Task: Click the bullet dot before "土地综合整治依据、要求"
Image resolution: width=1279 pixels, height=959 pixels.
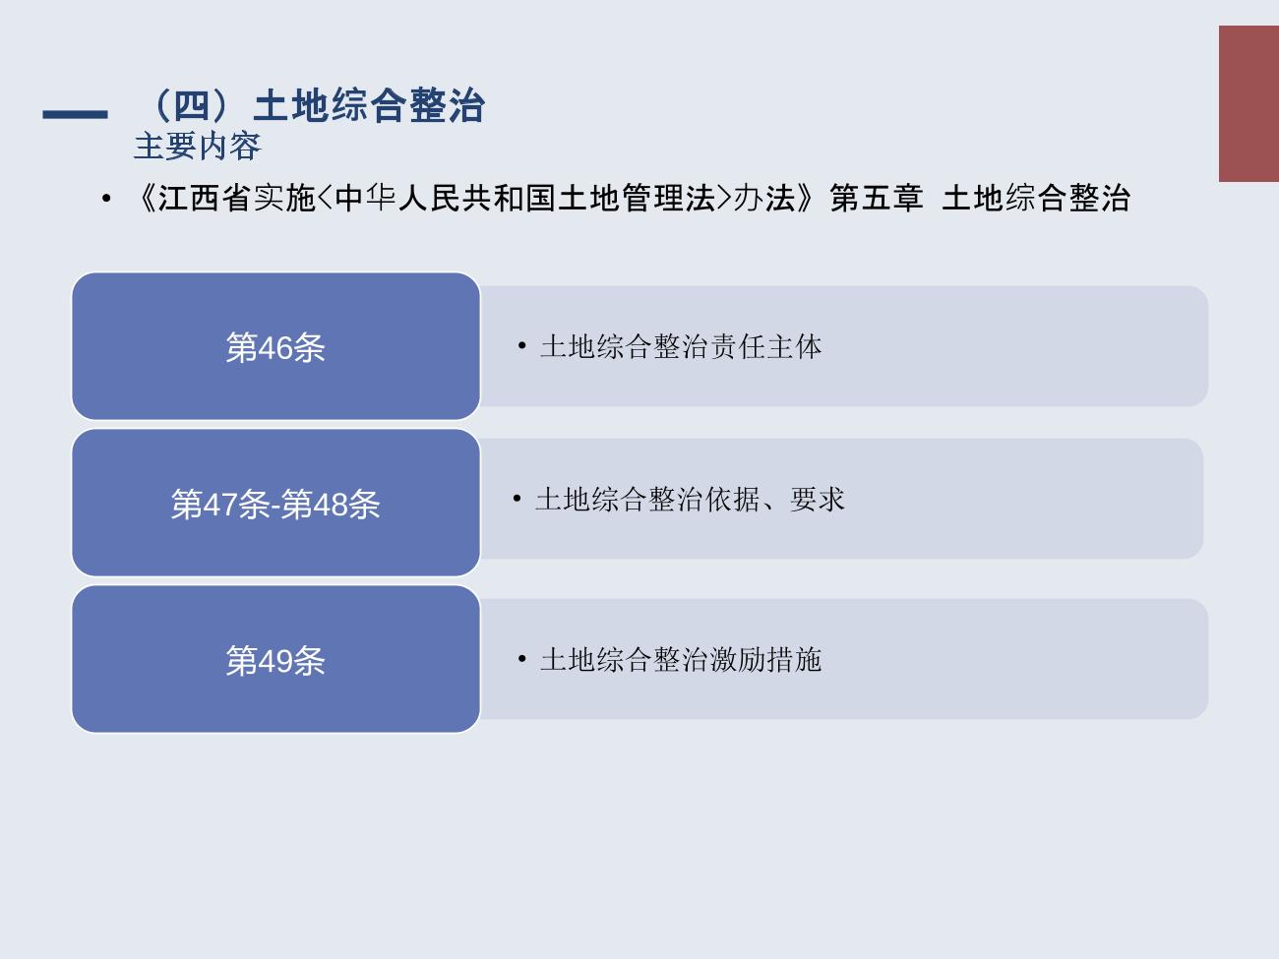Action: (517, 500)
